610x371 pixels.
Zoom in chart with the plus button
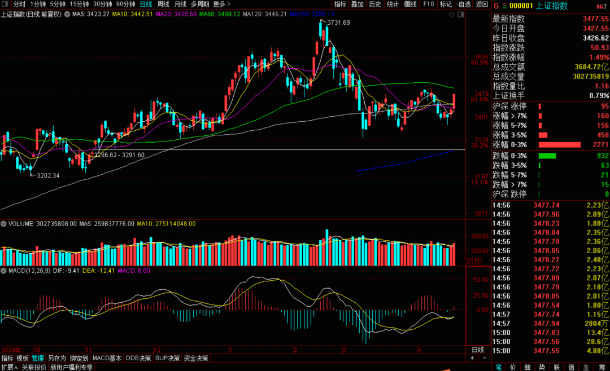472,358
